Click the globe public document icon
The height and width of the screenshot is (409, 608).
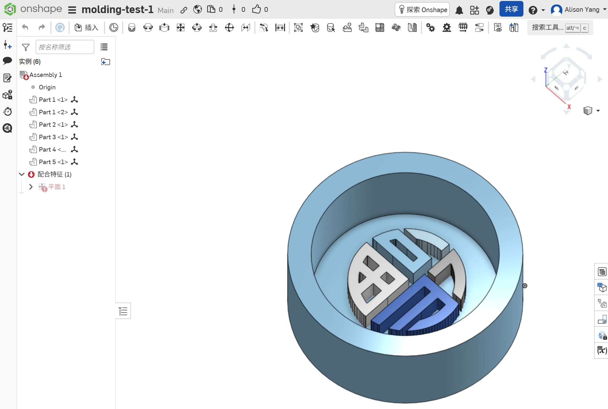tap(198, 10)
